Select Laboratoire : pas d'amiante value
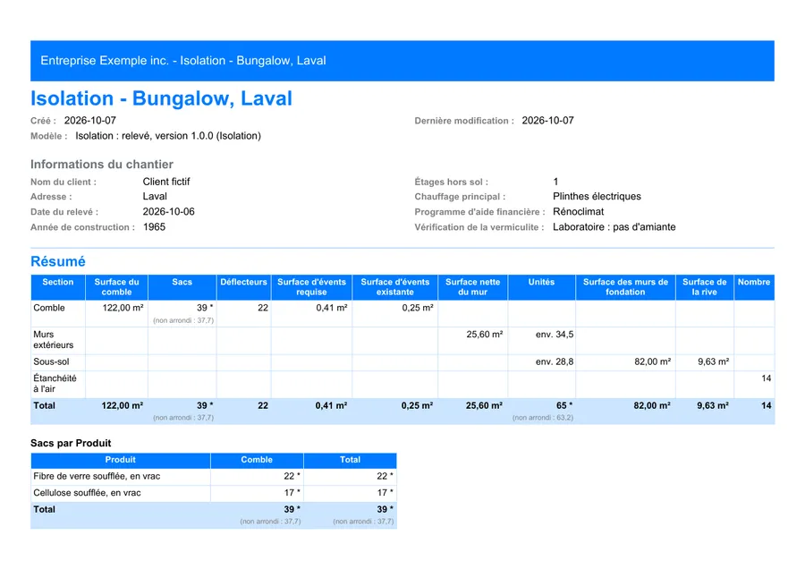This screenshot has height=569, width=805. pos(614,227)
